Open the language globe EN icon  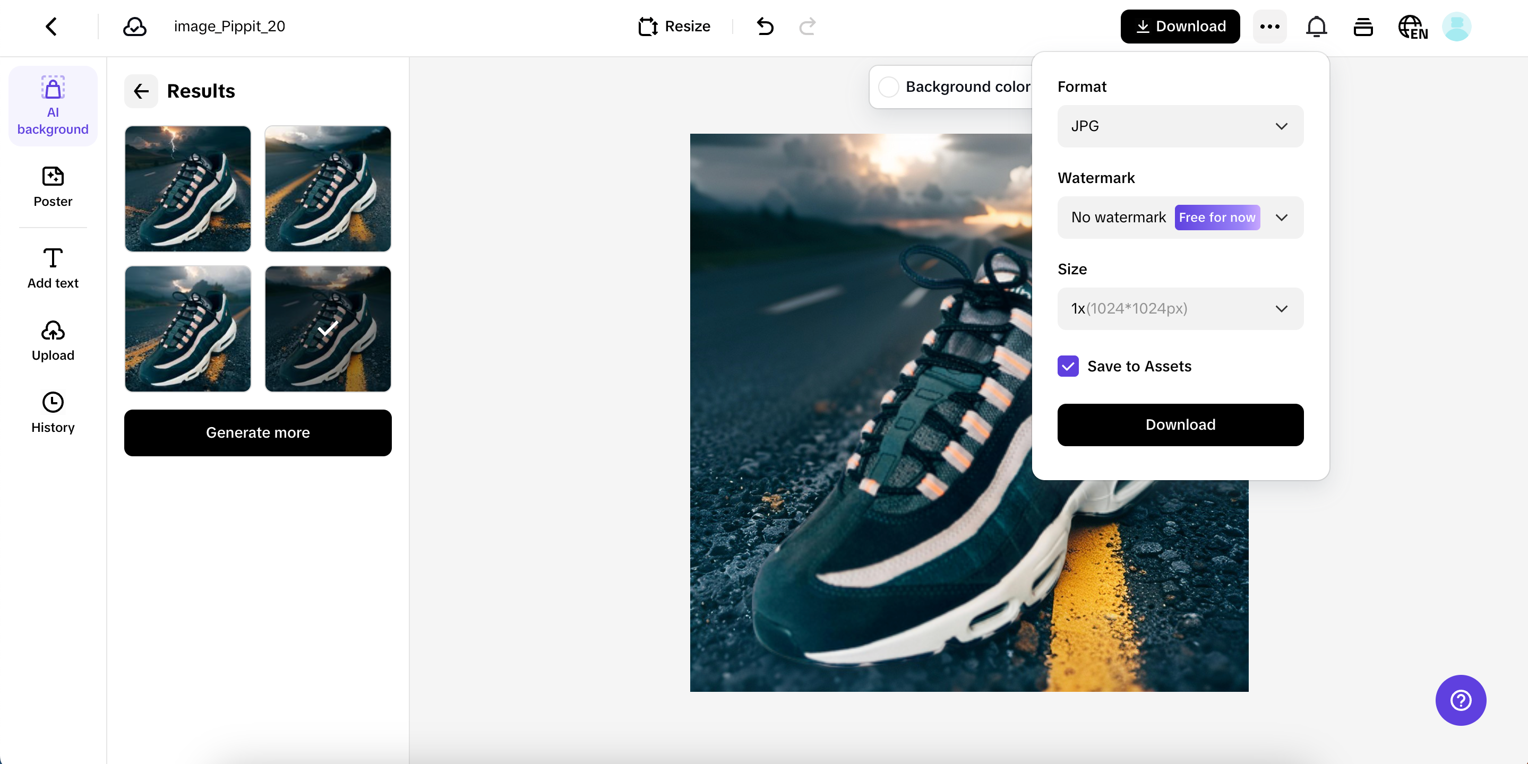1412,27
